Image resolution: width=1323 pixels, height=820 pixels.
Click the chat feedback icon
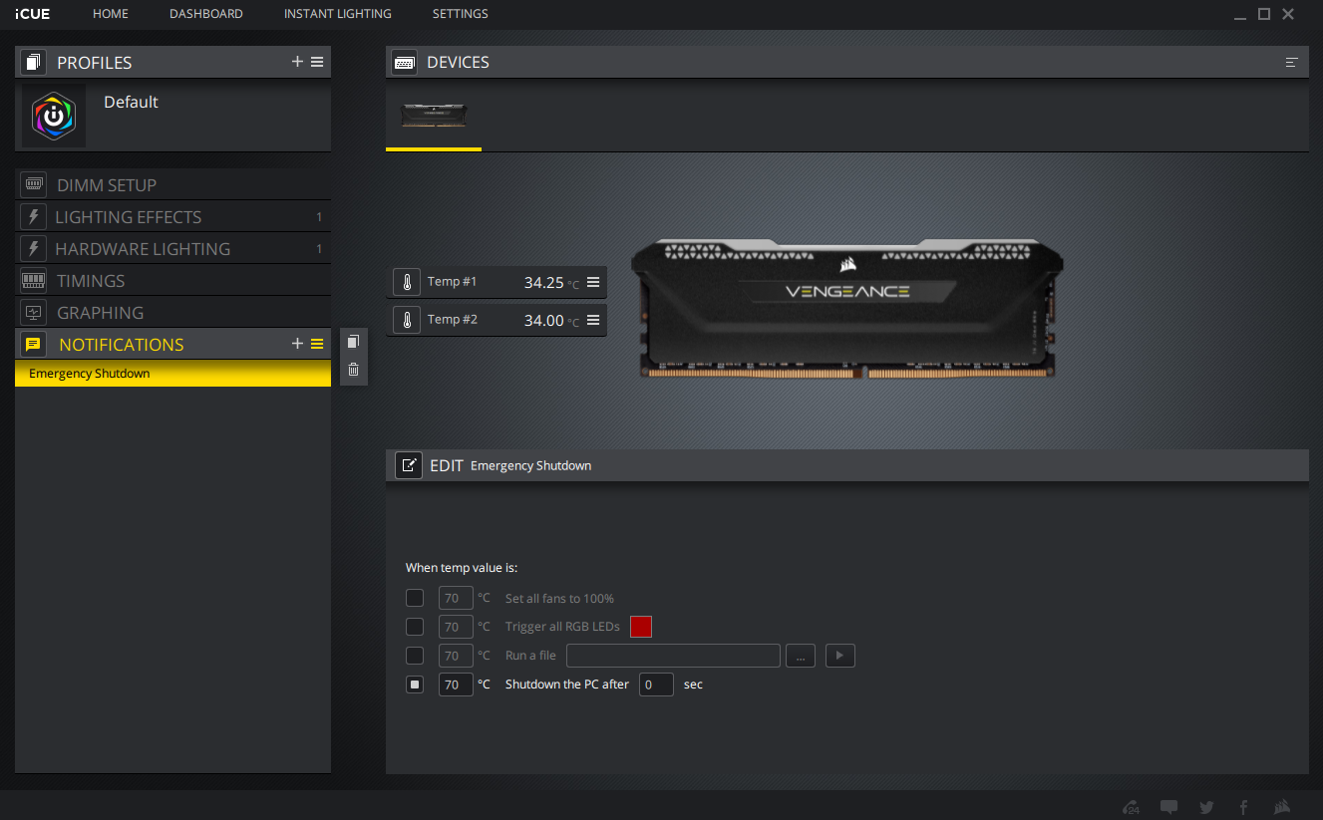1168,807
